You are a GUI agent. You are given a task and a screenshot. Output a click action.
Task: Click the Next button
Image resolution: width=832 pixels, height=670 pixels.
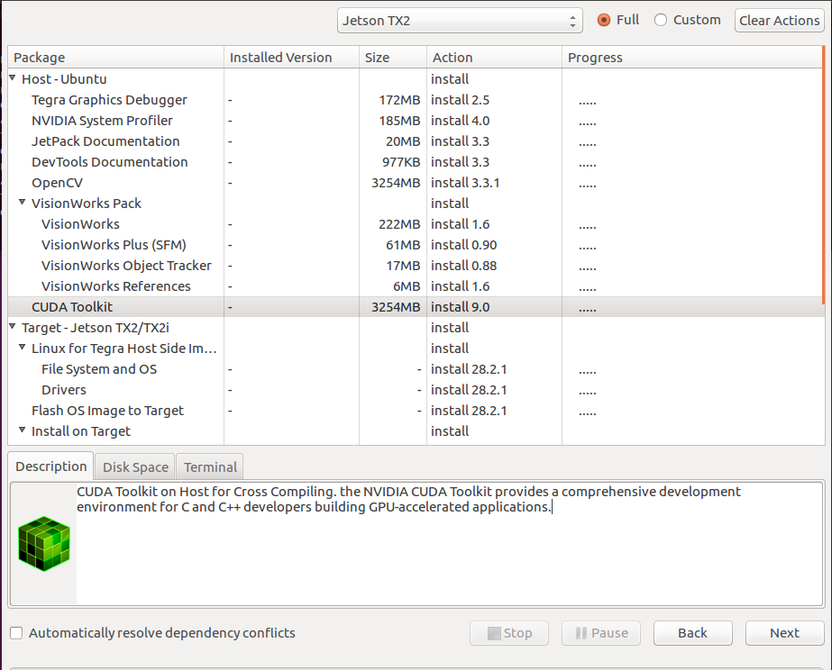(785, 633)
